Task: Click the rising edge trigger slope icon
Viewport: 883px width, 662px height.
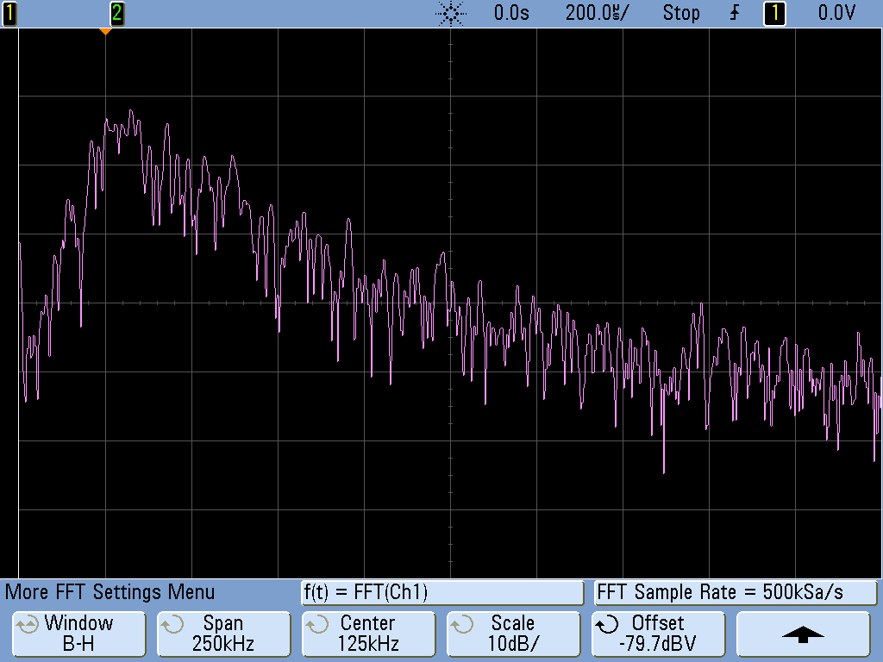Action: (734, 13)
